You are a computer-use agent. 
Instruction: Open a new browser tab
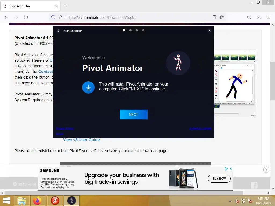[x=66, y=6]
